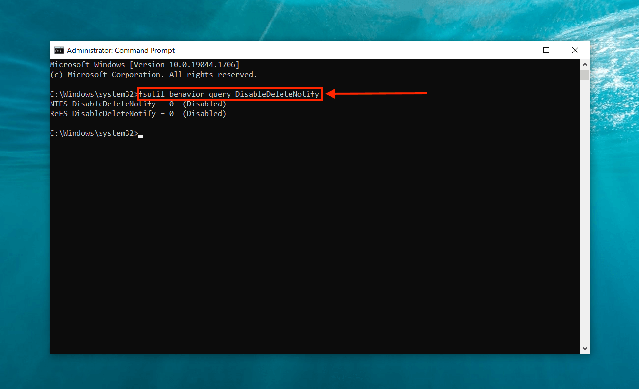Maximize the Command Prompt window

546,51
